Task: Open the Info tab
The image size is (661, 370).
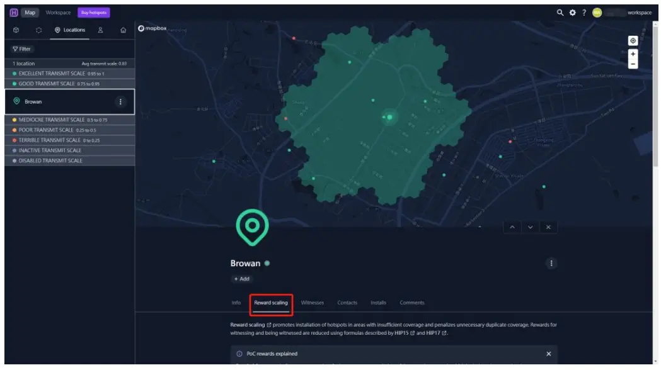Action: 236,303
